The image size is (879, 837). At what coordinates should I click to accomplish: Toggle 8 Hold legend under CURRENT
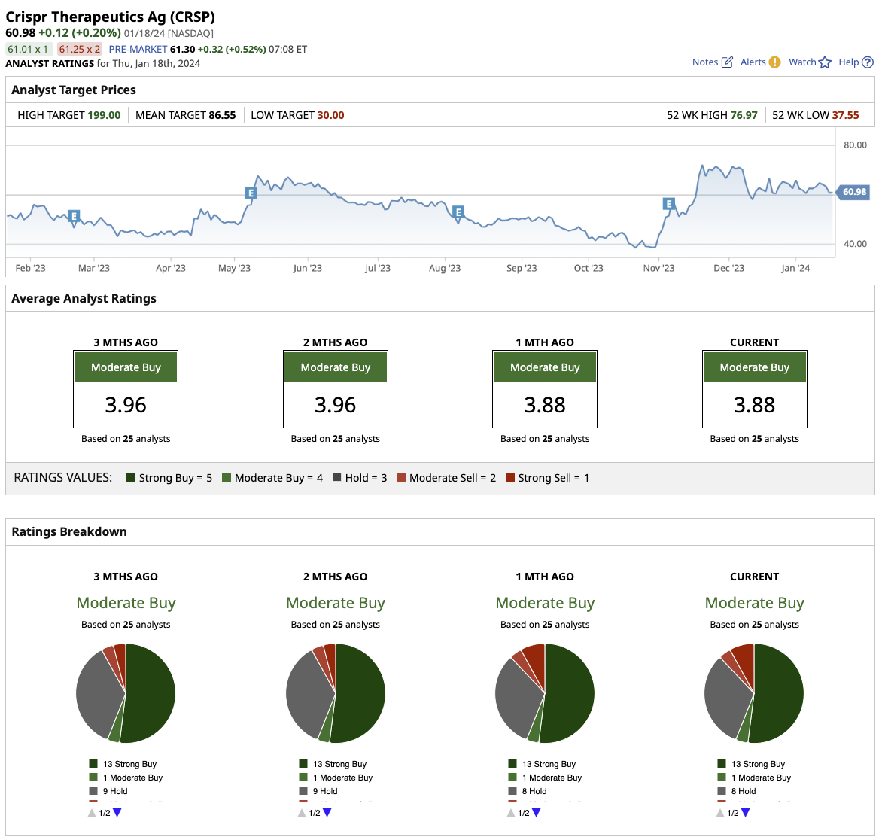pyautogui.click(x=738, y=791)
